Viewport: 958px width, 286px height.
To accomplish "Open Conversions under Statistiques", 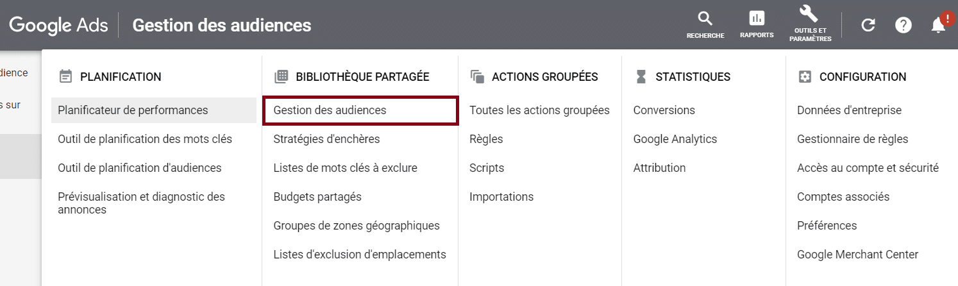I will pyautogui.click(x=664, y=110).
